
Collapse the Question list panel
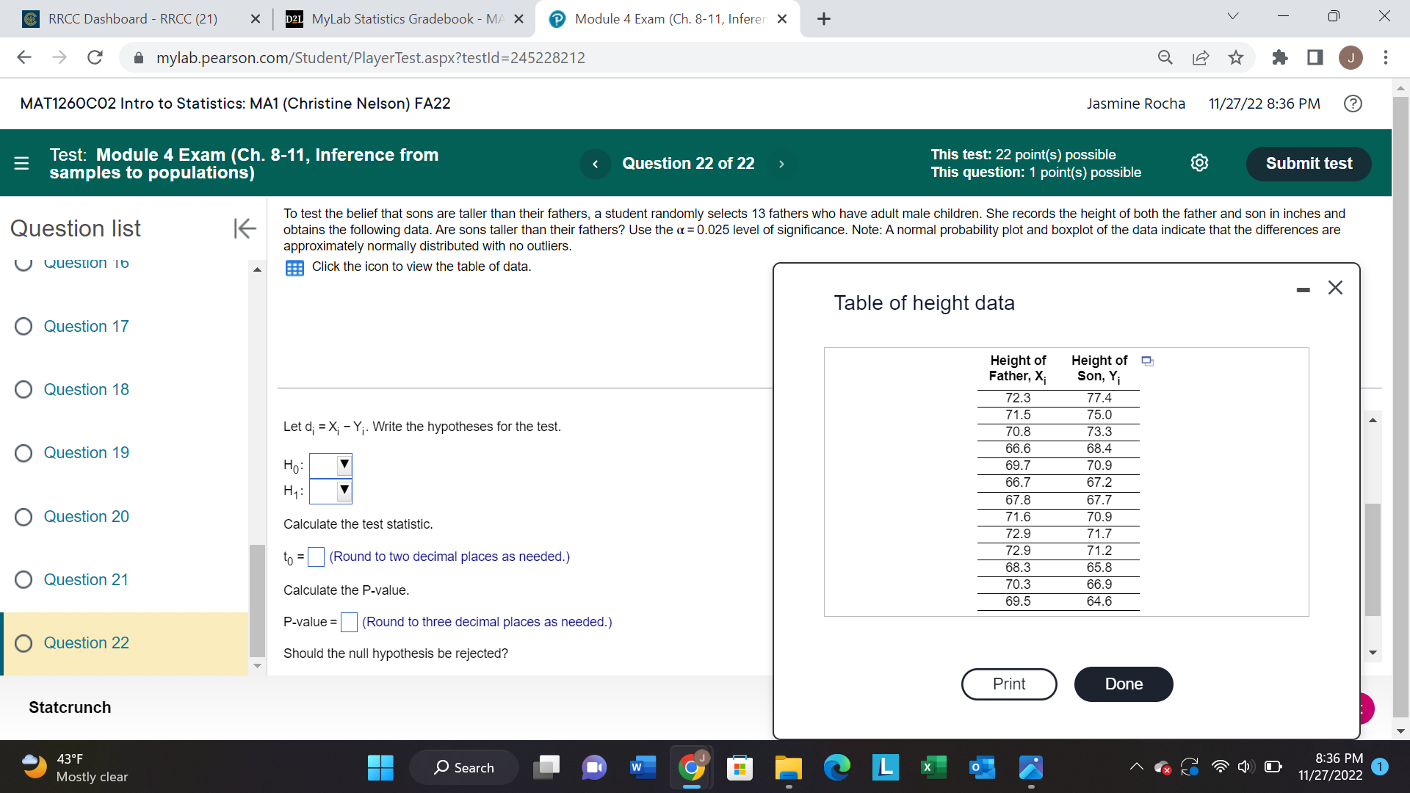click(x=245, y=228)
